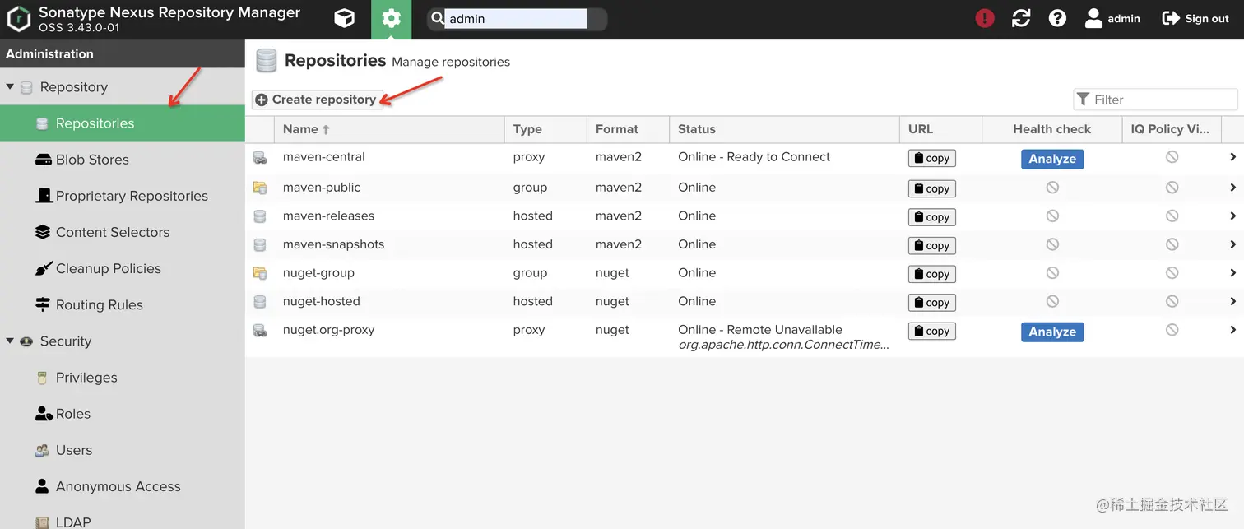Screen dimensions: 1244x529
Task: Open maven-central row chevron
Action: (1232, 157)
